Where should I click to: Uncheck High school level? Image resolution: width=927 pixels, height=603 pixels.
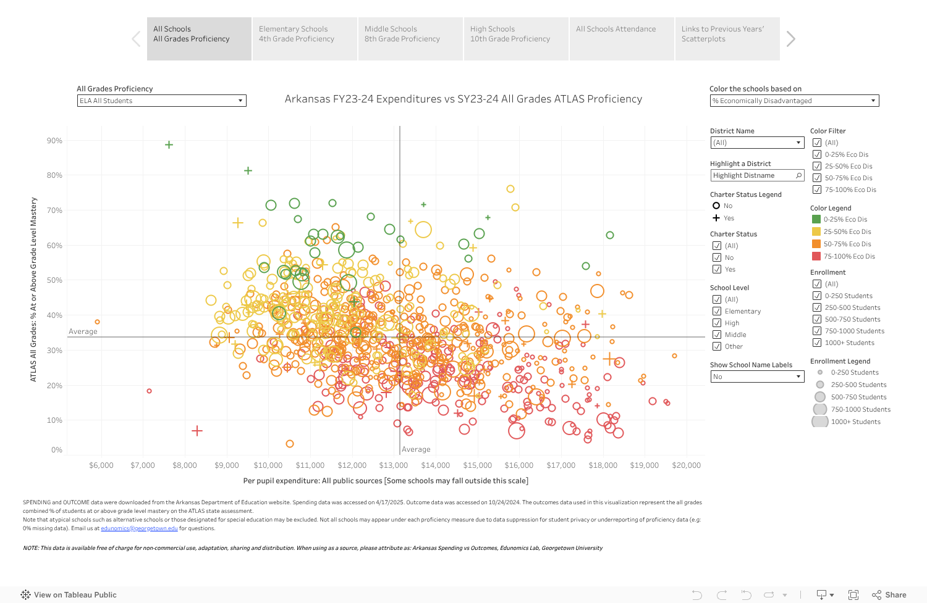pos(717,323)
